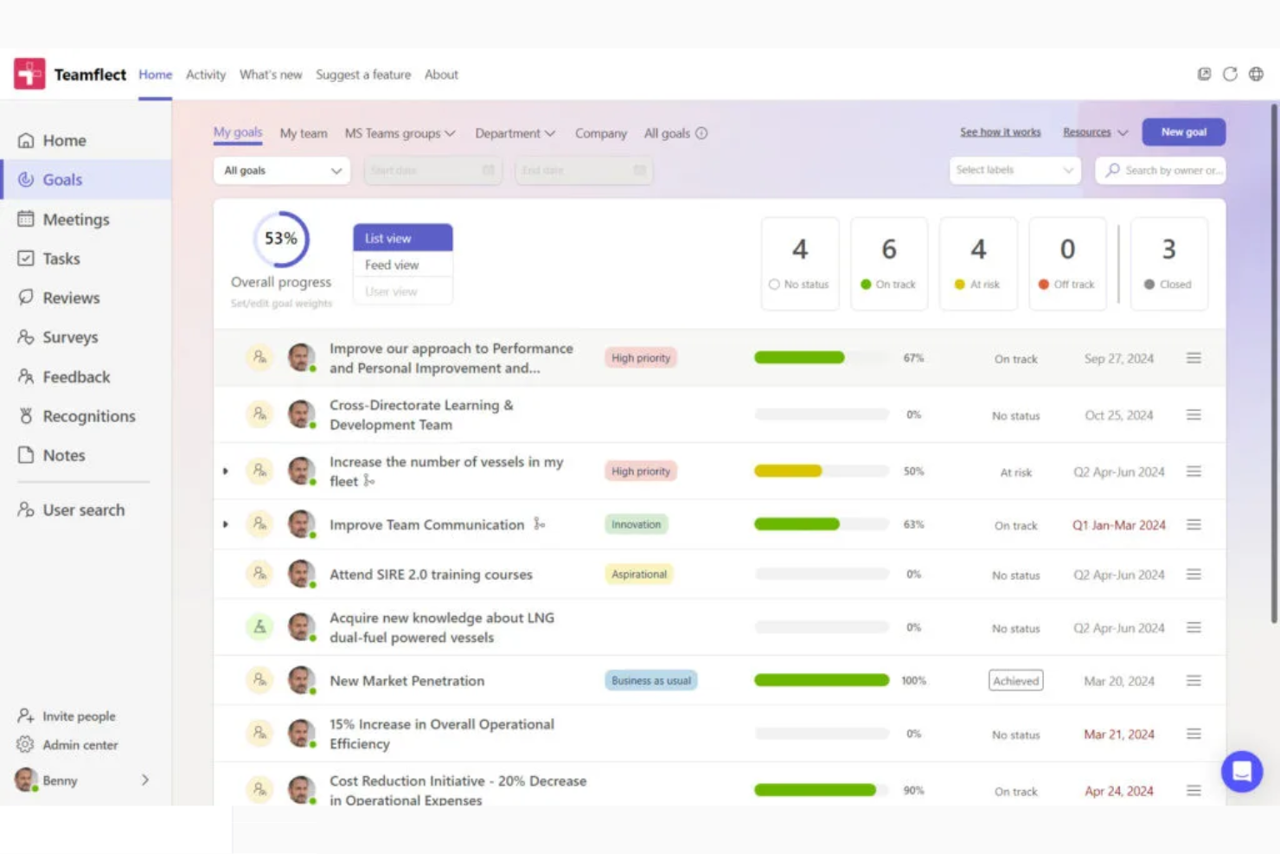Expand the Improve Team Communication goal

226,524
